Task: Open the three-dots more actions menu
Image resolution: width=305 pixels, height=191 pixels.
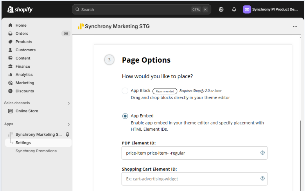Action: tap(295, 27)
